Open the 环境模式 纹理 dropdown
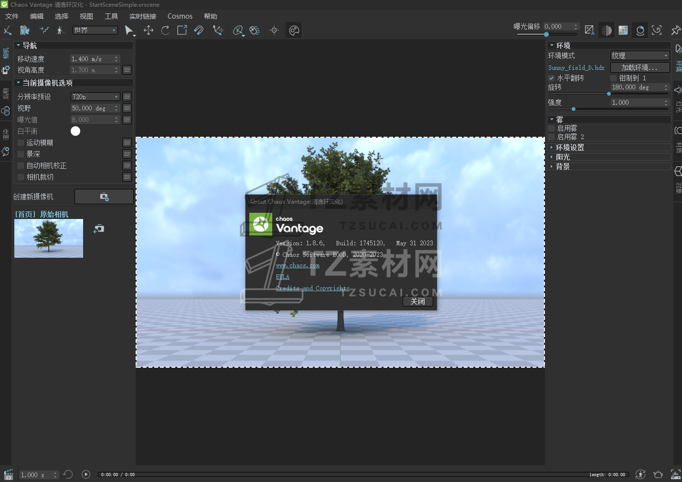Image resolution: width=682 pixels, height=482 pixels. tap(640, 56)
